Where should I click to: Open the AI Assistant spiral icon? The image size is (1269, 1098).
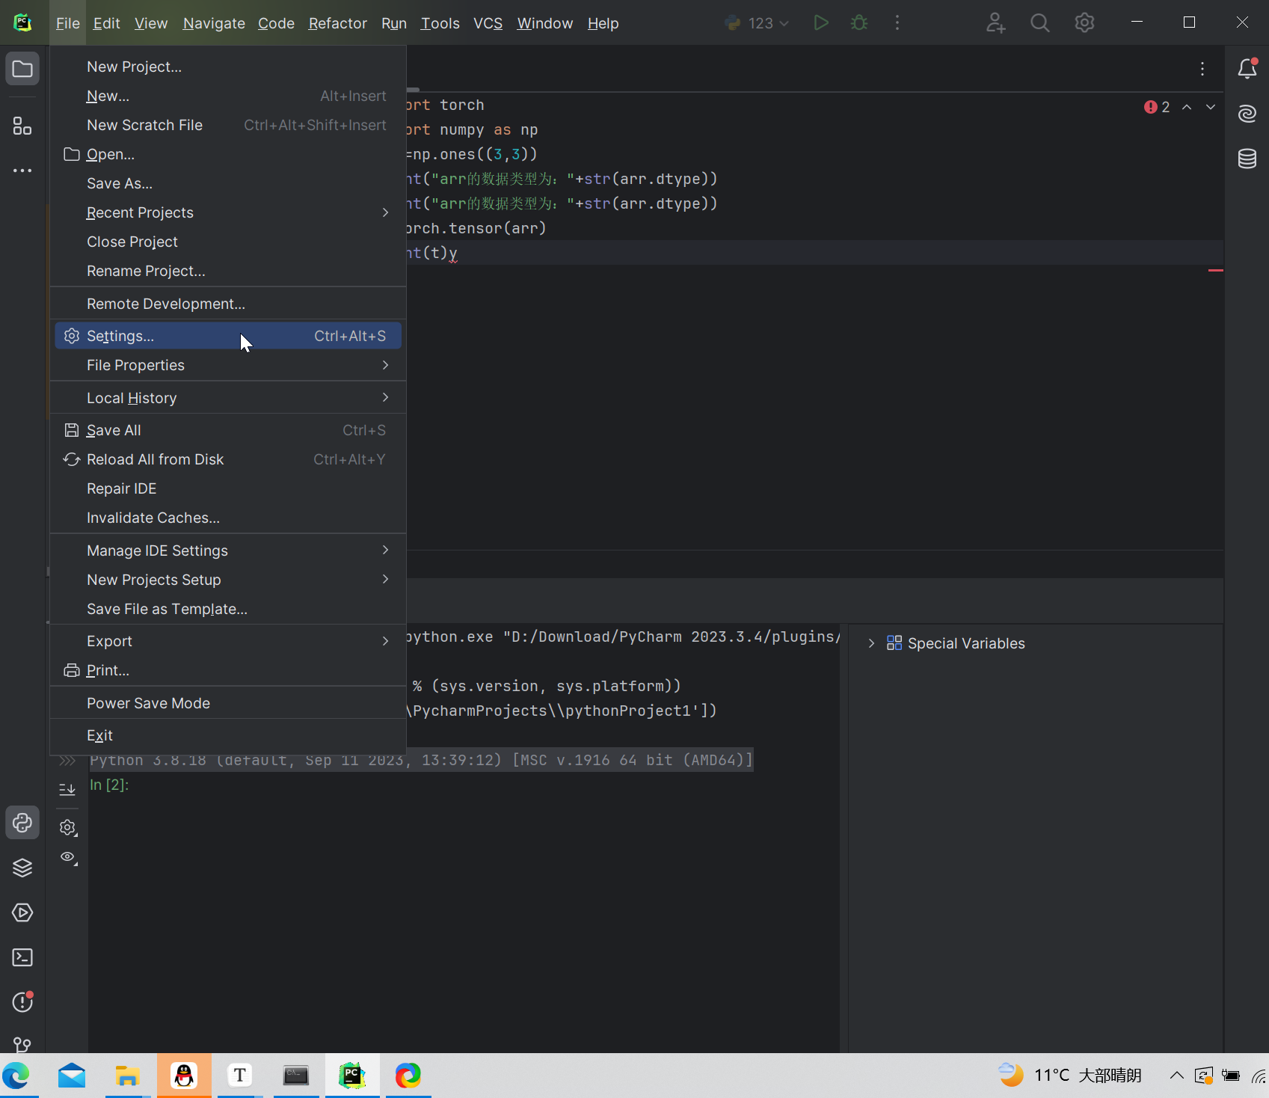pyautogui.click(x=1247, y=114)
